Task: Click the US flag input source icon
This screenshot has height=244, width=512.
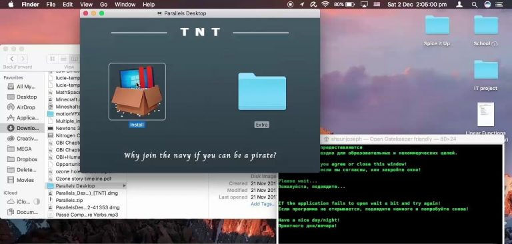Action: click(x=377, y=5)
